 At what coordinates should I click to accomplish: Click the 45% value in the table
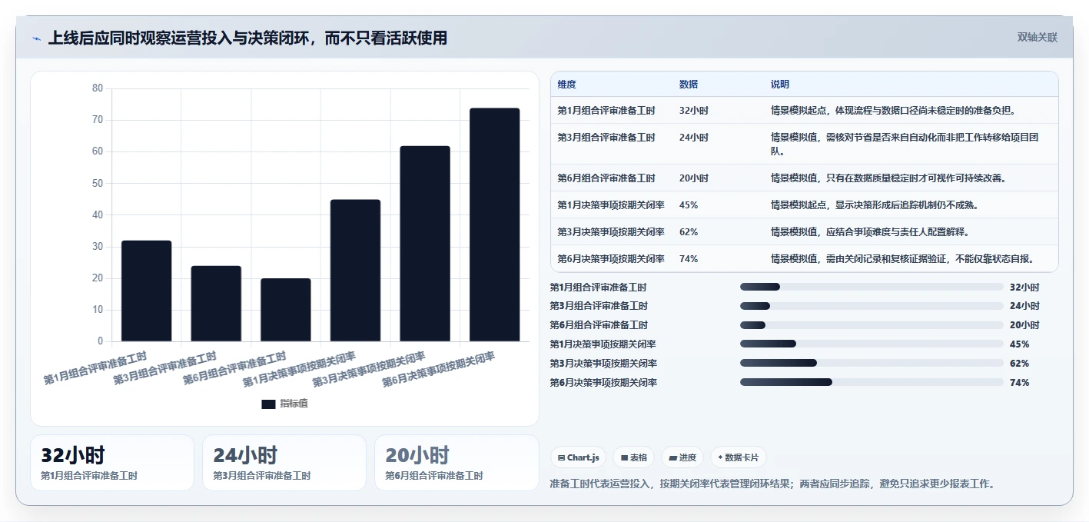pyautogui.click(x=689, y=205)
